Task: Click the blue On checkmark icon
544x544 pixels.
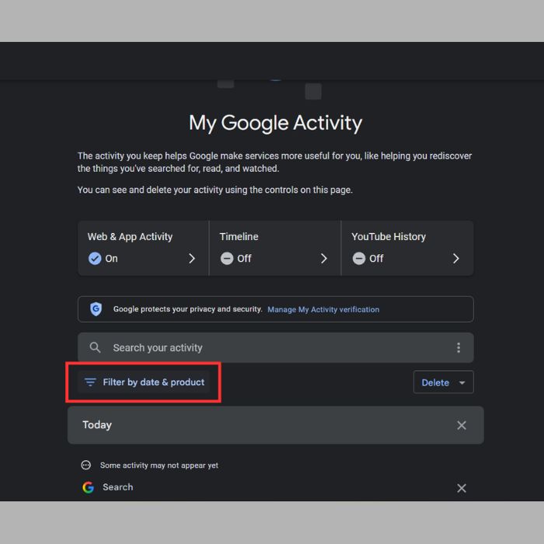Action: tap(95, 259)
